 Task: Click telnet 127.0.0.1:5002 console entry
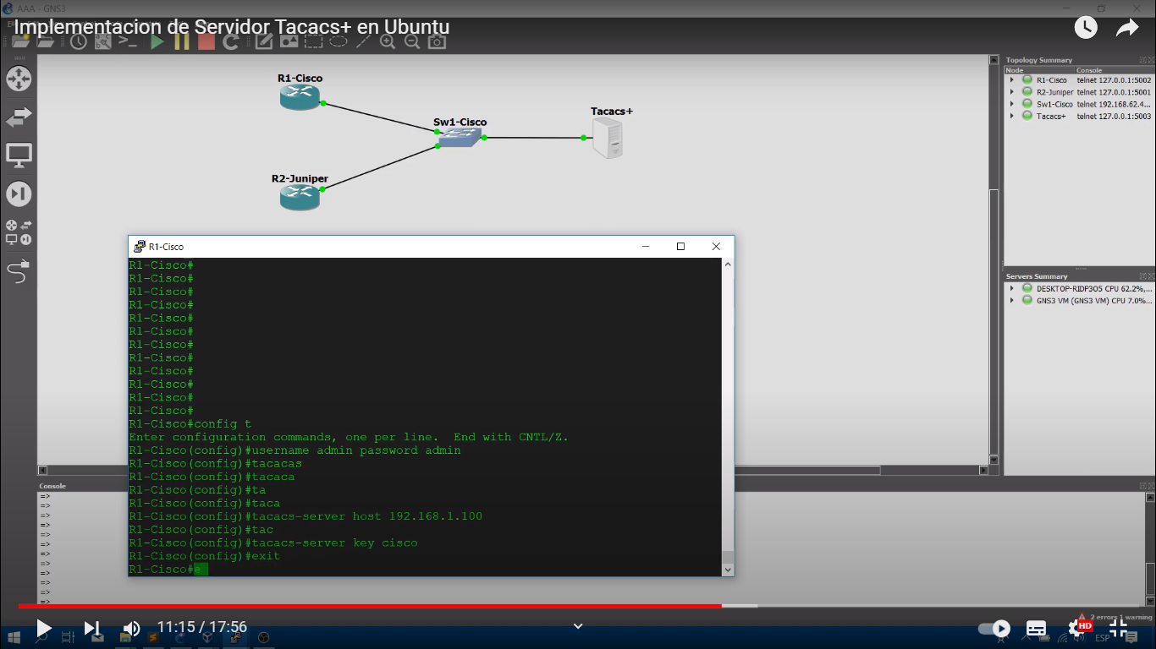click(1114, 80)
